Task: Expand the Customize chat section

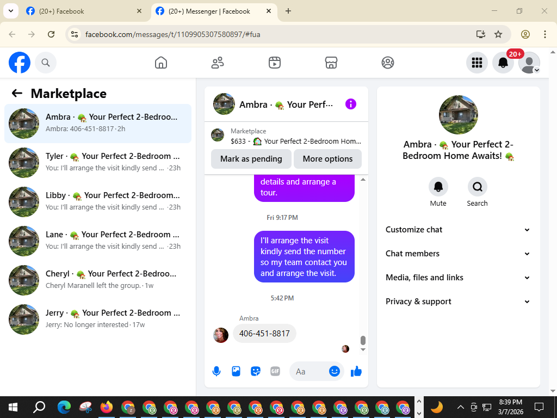Action: [x=458, y=230]
